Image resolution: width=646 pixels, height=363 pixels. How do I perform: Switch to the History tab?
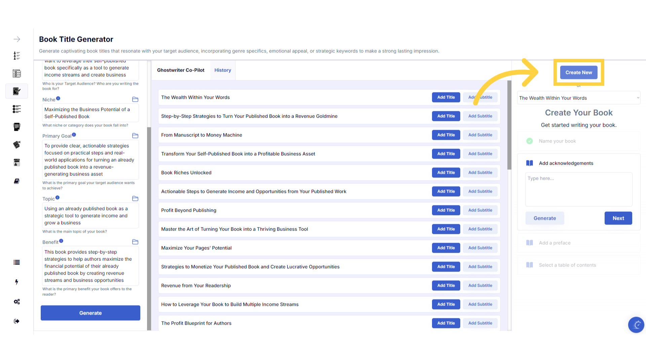coord(223,70)
